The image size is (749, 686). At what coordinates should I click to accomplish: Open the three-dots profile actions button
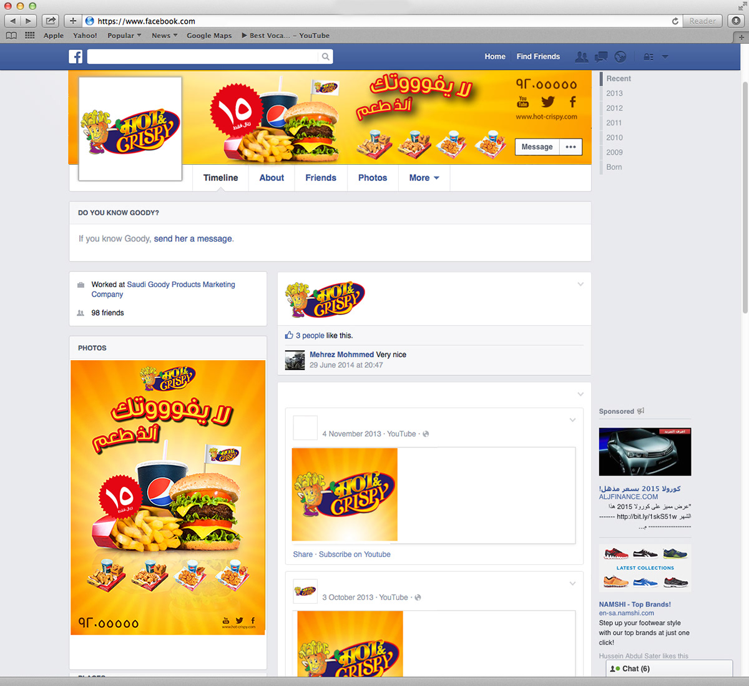[570, 147]
